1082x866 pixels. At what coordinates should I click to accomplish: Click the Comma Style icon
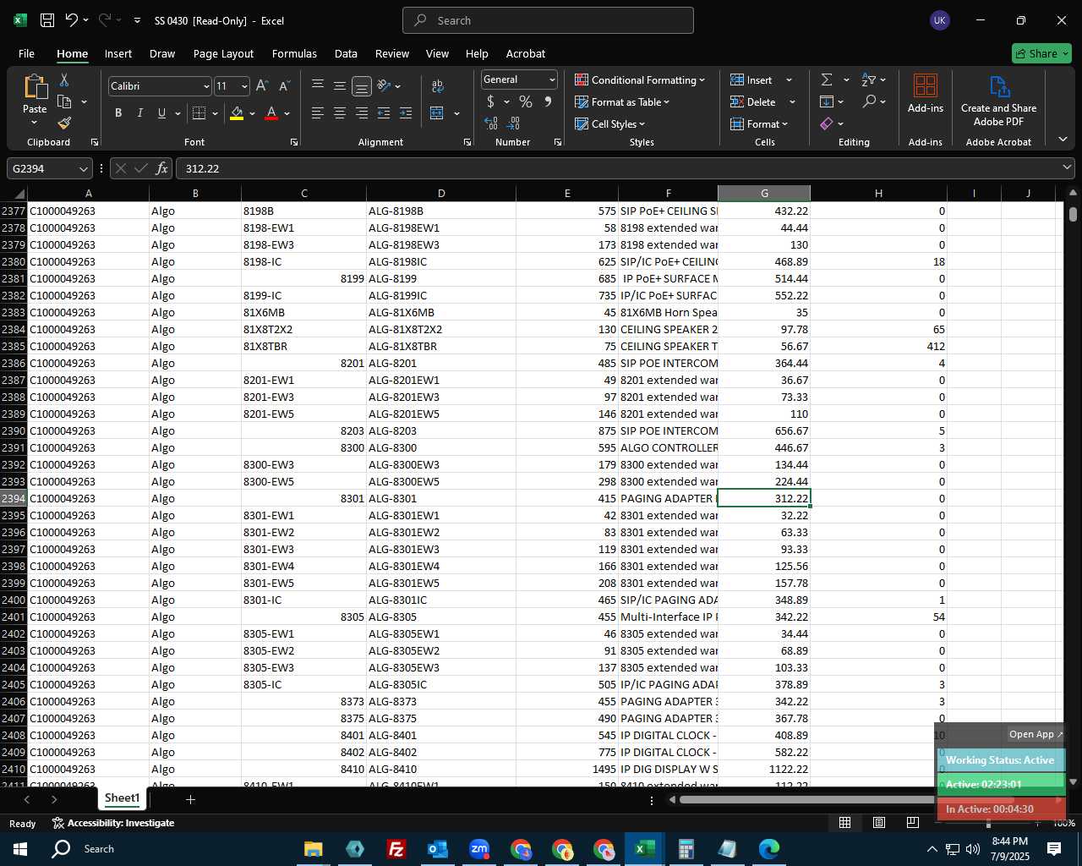coord(548,101)
